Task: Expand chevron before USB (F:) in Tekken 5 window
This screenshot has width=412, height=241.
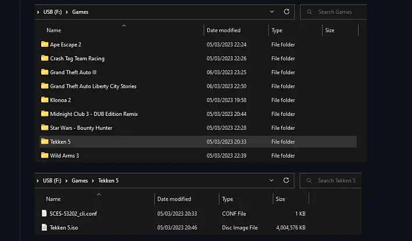Action: [x=38, y=181]
